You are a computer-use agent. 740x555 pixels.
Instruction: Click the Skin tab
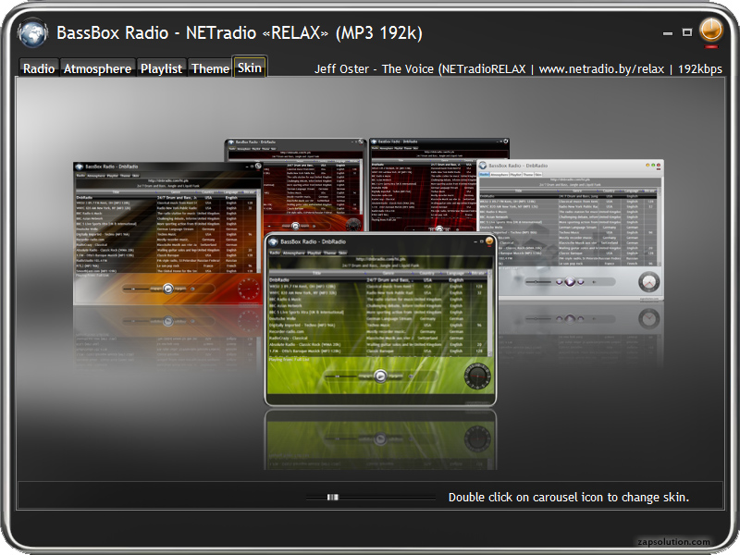click(250, 68)
